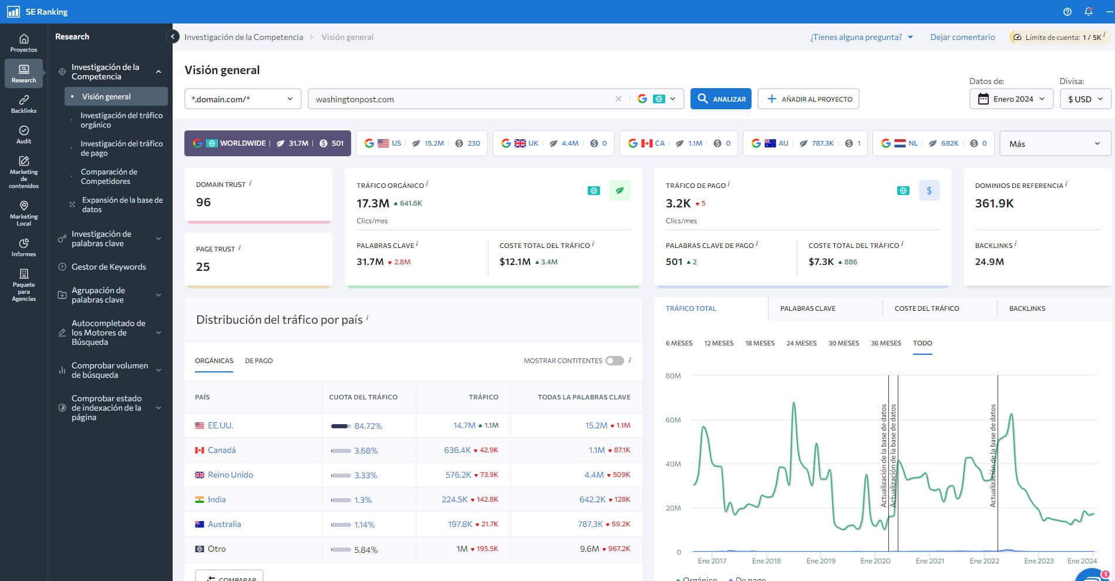Open Paquete para Agencias sidebar icon
Image resolution: width=1115 pixels, height=581 pixels.
pyautogui.click(x=23, y=285)
